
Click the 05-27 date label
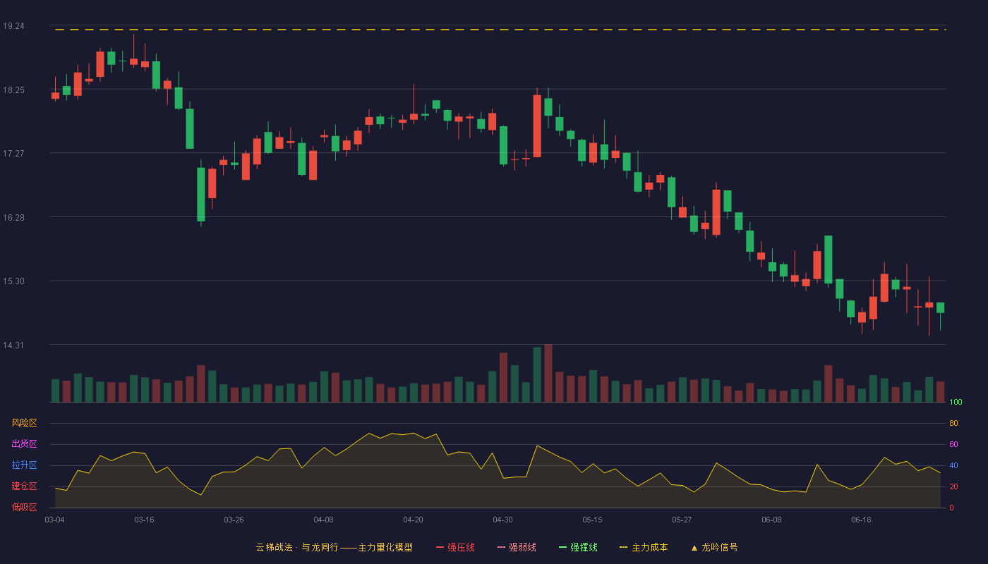tap(682, 520)
